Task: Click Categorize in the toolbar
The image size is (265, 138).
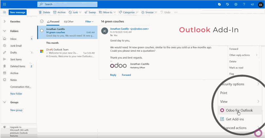Action: point(127,12)
